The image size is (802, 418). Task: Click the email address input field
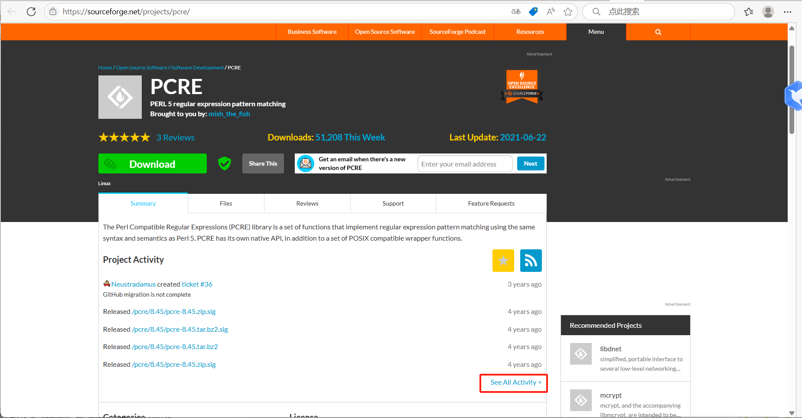click(465, 164)
